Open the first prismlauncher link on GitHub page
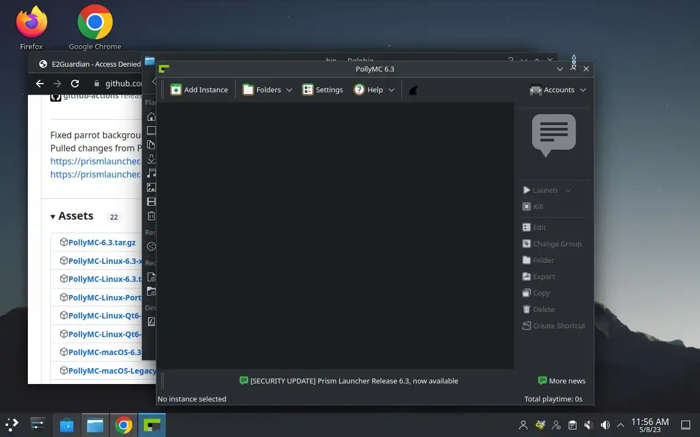The image size is (700, 437). click(96, 161)
